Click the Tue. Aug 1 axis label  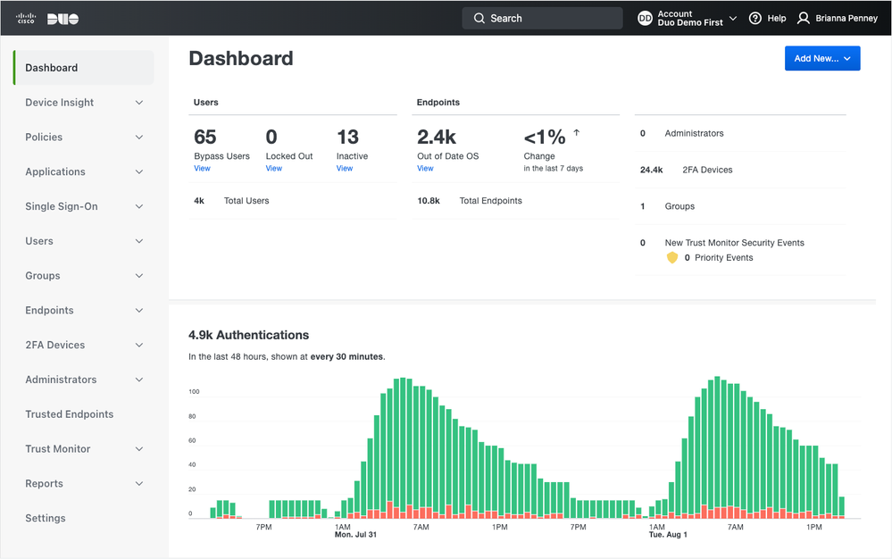[668, 535]
